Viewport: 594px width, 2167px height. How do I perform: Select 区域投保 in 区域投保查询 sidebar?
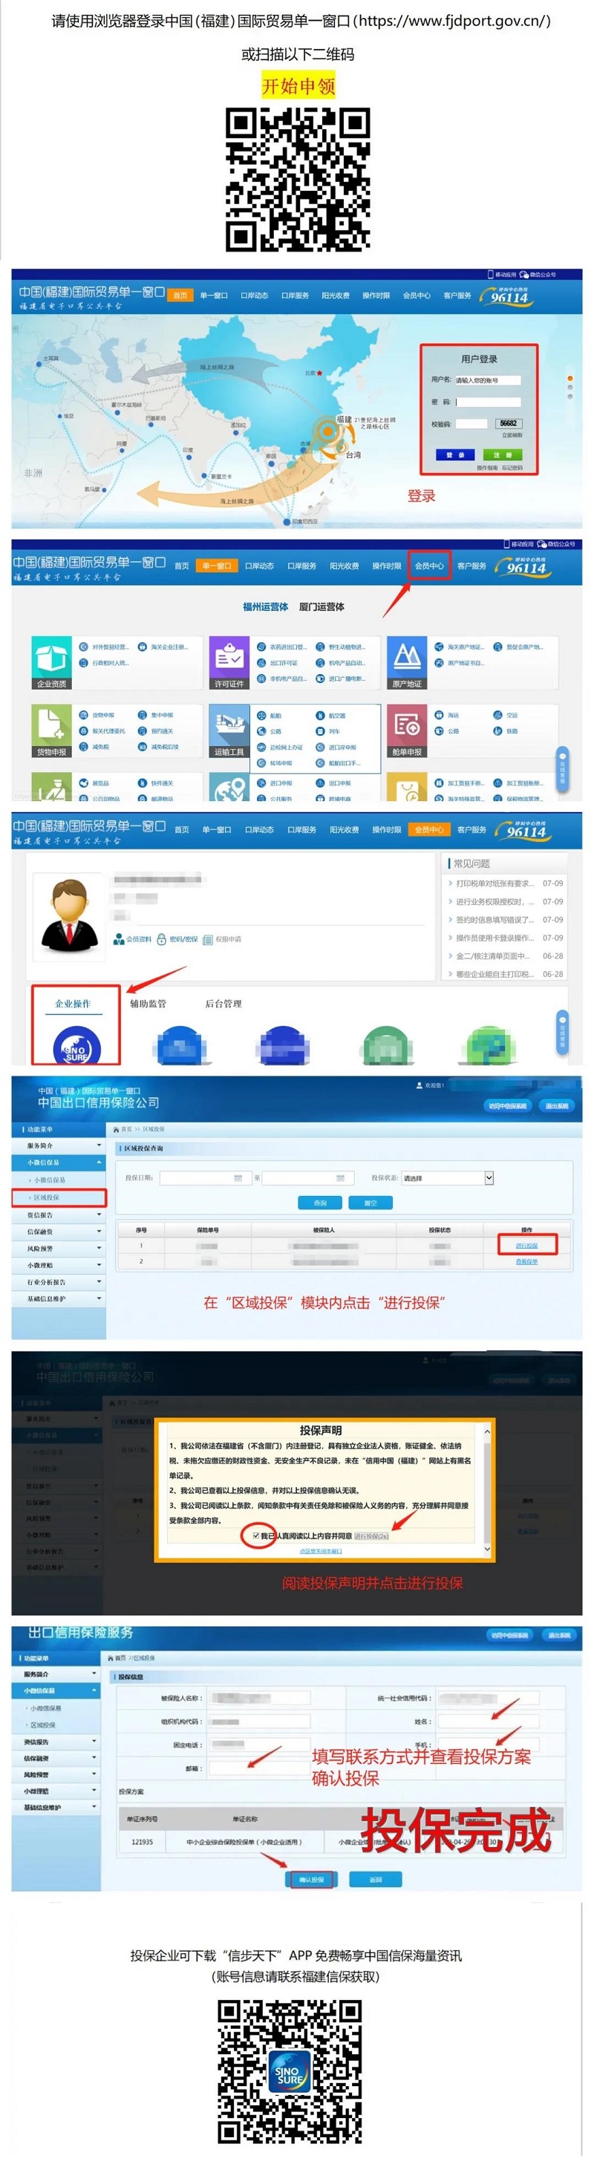pyautogui.click(x=59, y=1197)
